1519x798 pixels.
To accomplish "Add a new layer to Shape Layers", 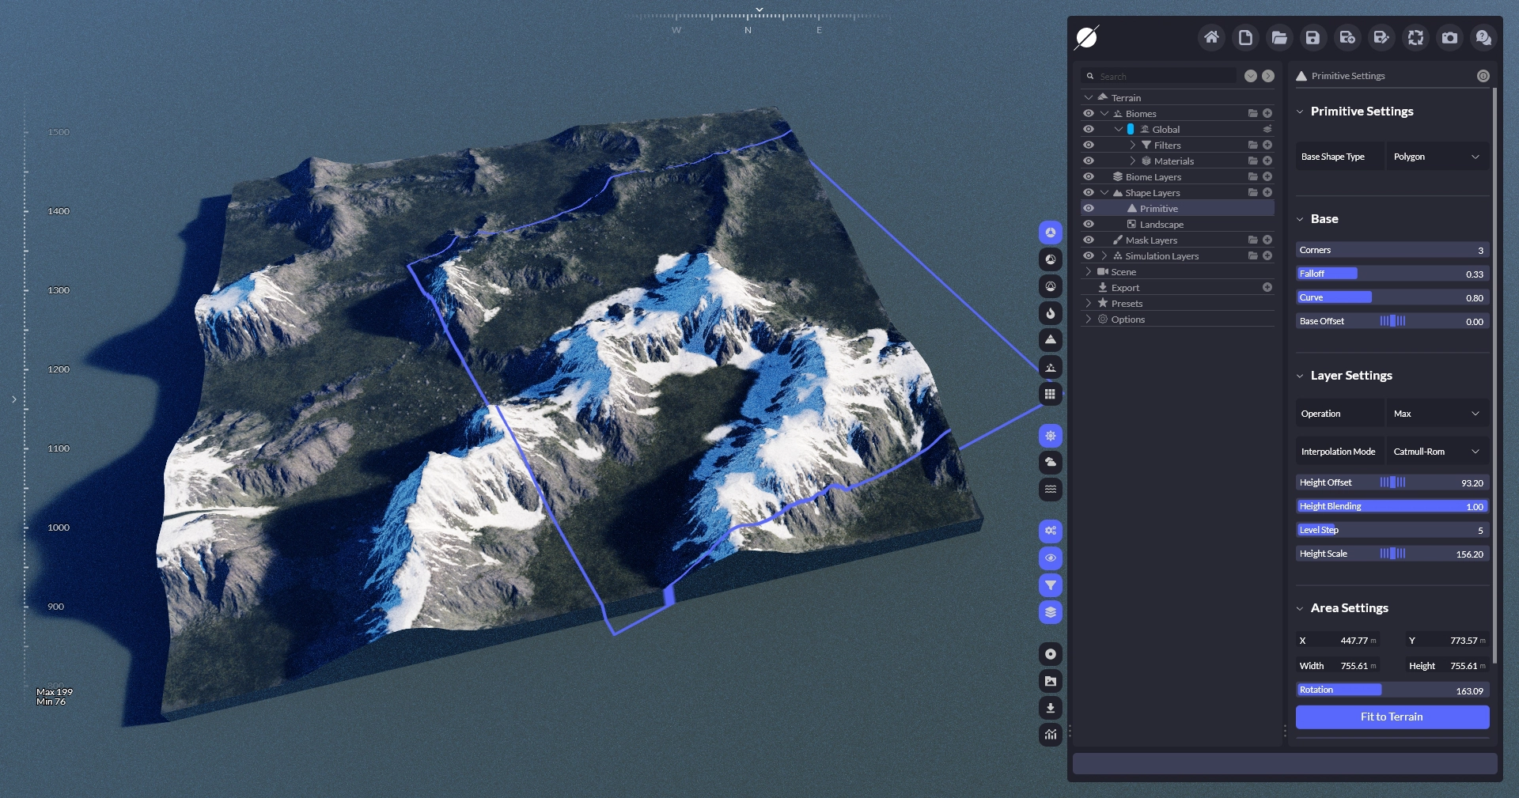I will coord(1267,192).
